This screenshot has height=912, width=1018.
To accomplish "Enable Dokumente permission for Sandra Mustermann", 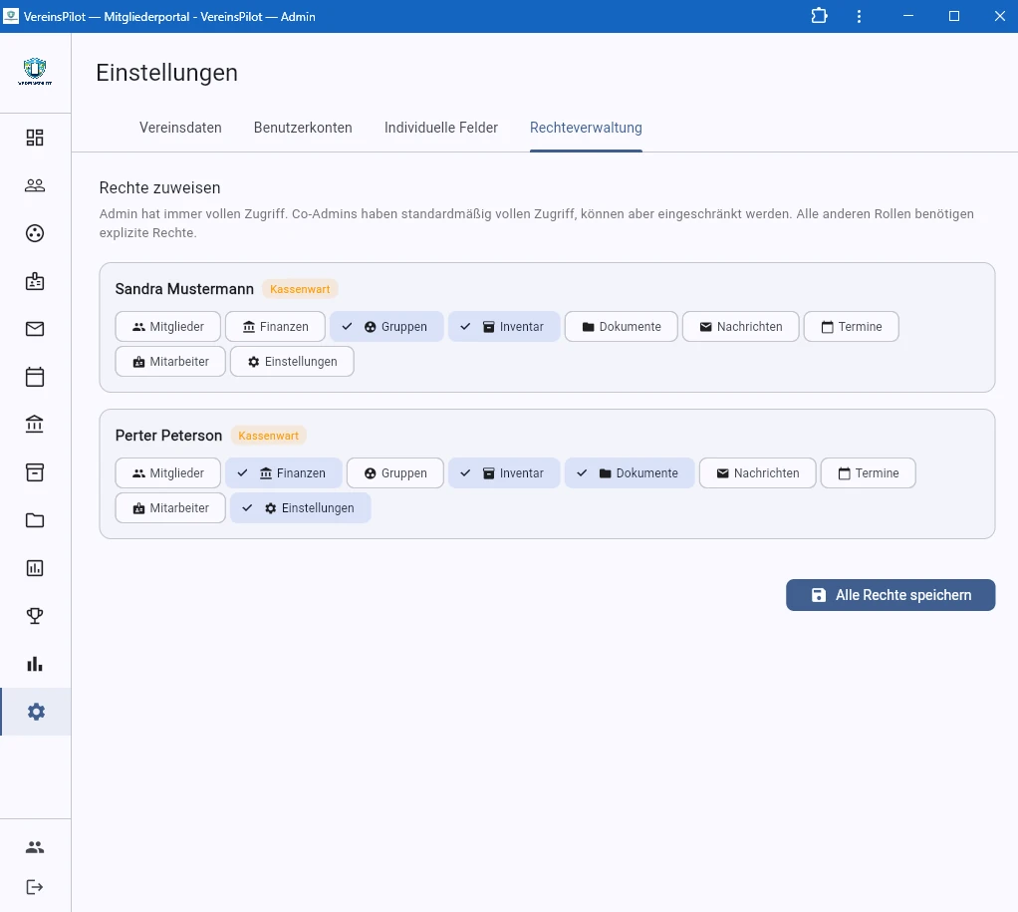I will (x=621, y=326).
